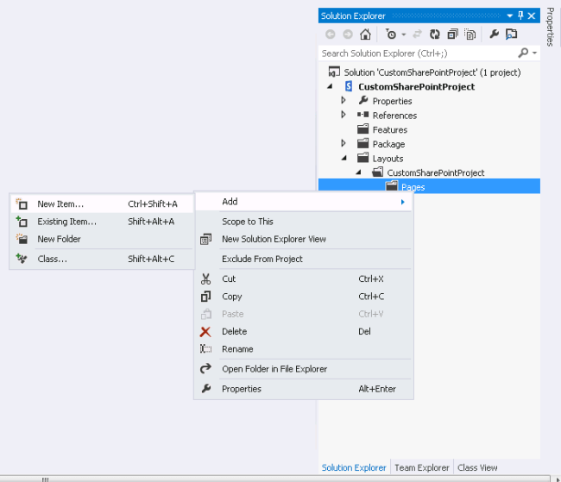Click the magnifier search icon
Screen dimensions: 561x482
523,53
